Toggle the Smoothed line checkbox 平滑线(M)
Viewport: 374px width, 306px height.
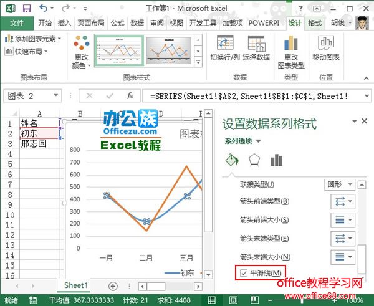tap(244, 273)
